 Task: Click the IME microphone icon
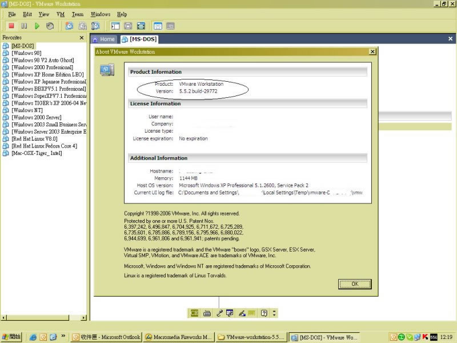tap(219, 313)
